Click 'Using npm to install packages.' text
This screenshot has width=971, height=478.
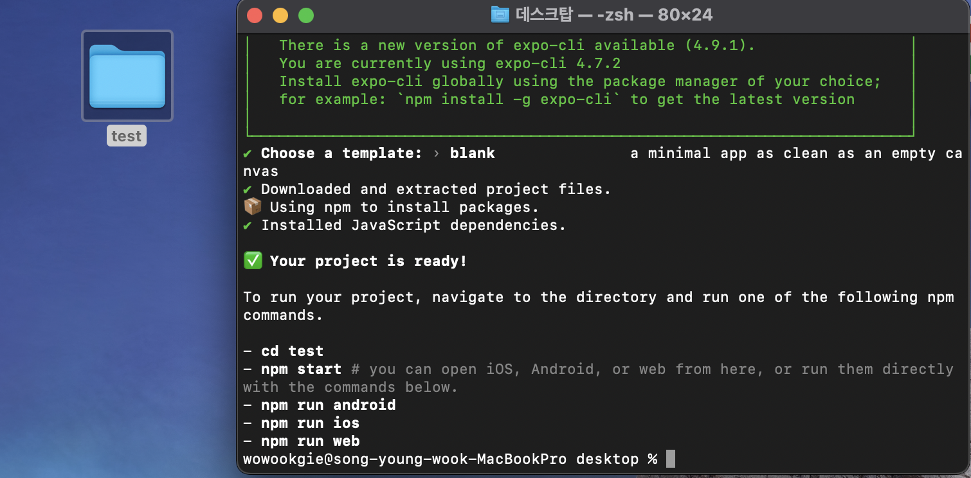point(404,207)
